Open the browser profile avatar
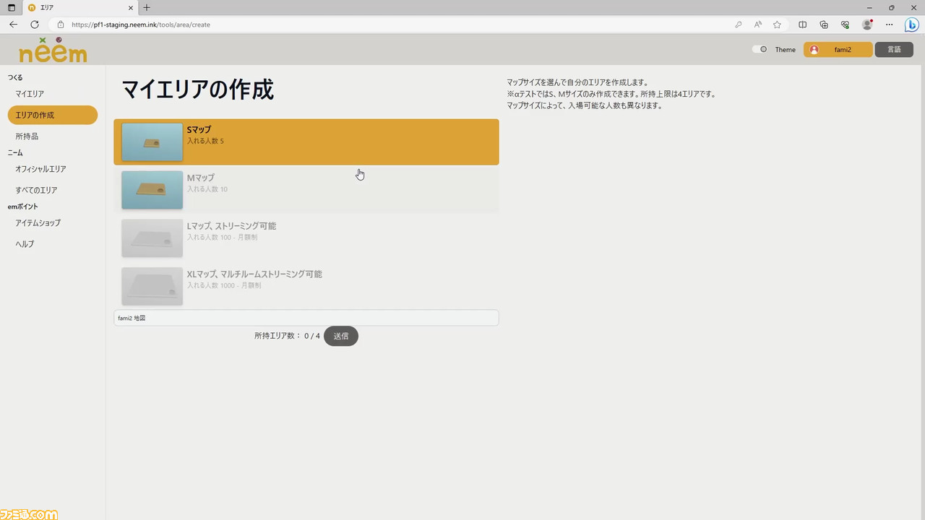925x520 pixels. (867, 25)
